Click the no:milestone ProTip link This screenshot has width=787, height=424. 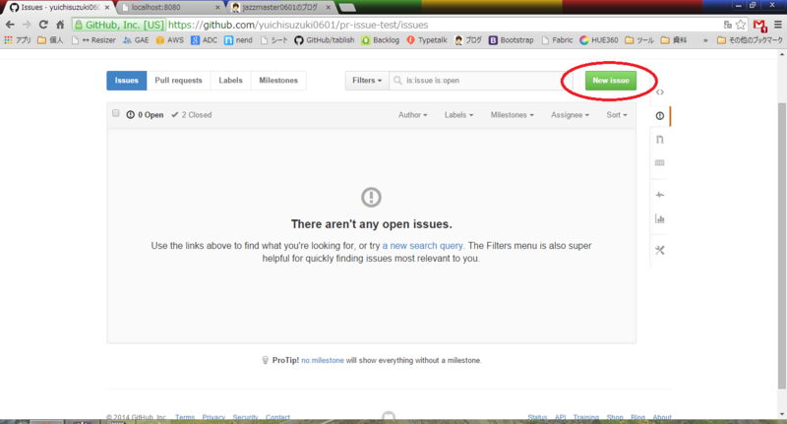pos(323,360)
